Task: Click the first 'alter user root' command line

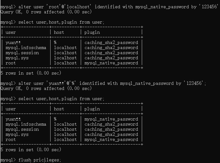Action: click(x=110, y=7)
